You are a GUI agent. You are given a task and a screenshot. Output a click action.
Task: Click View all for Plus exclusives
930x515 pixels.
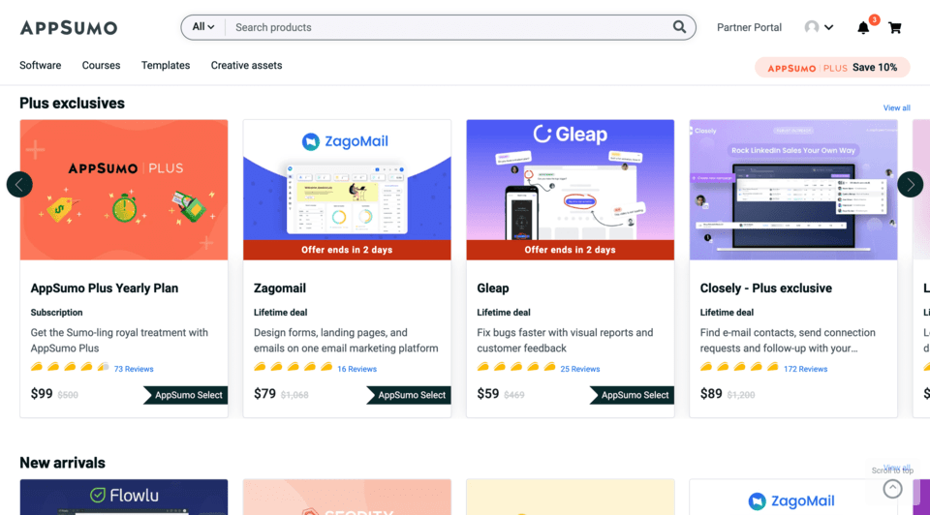point(896,107)
